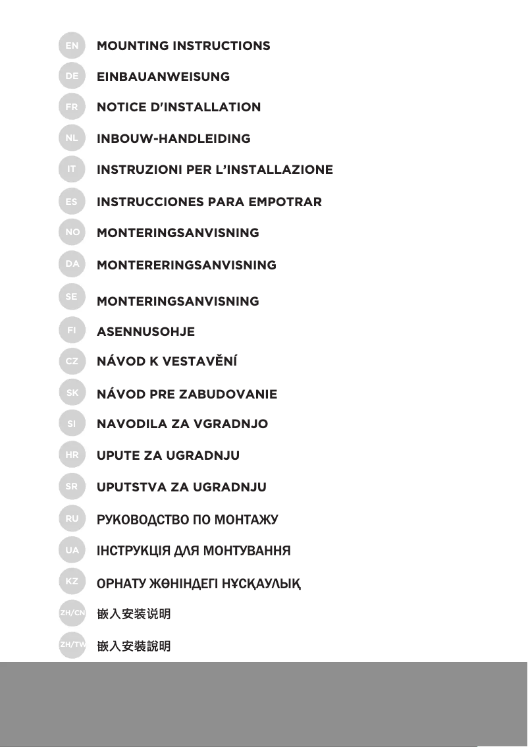The height and width of the screenshot is (747, 528).
Task: Select NOTICE D'INSTALLATION text
Action: coord(178,107)
